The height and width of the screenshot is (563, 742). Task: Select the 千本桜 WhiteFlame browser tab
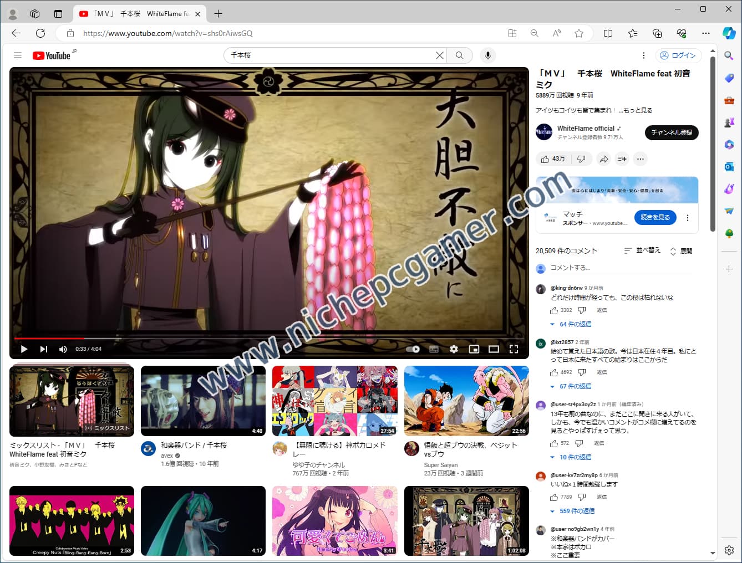point(140,14)
